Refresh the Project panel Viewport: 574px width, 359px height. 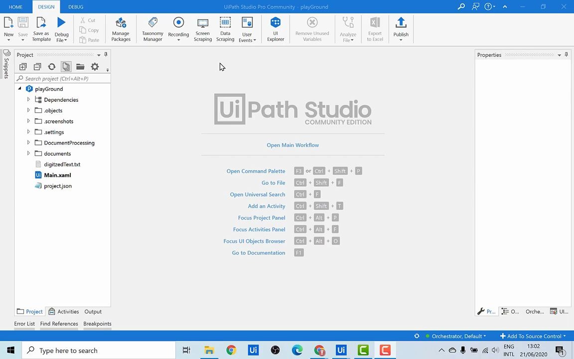pyautogui.click(x=52, y=66)
